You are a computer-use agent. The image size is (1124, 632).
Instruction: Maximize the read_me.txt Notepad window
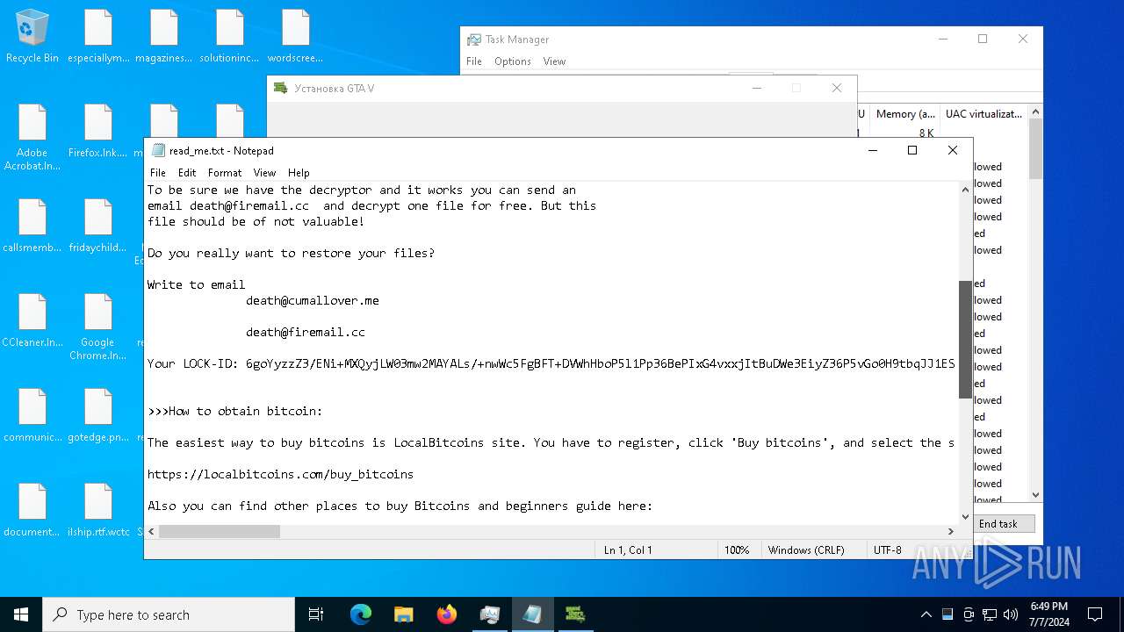click(912, 150)
